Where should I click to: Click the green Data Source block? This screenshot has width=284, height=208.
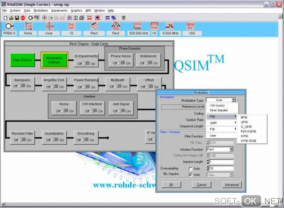click(x=22, y=60)
